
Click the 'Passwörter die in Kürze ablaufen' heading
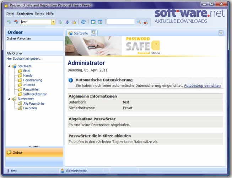coord(100,136)
